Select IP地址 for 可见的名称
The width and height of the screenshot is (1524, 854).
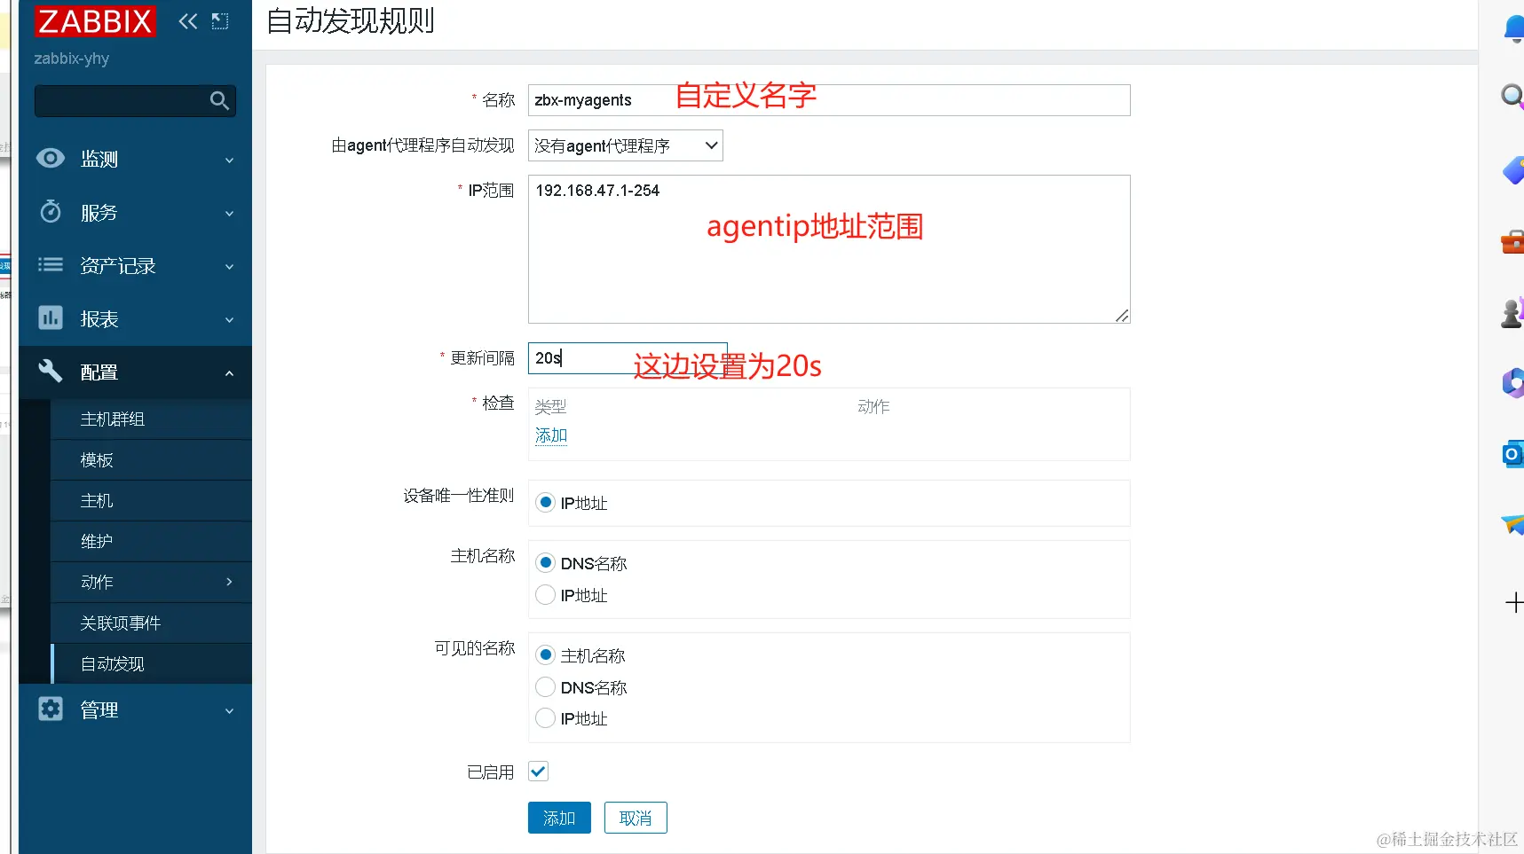click(x=546, y=718)
